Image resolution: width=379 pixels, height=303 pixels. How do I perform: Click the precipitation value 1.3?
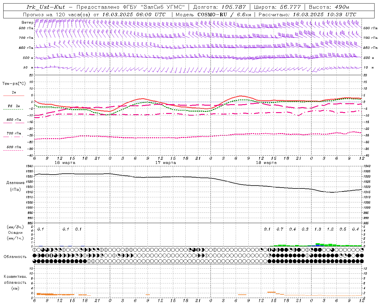(x=318, y=229)
